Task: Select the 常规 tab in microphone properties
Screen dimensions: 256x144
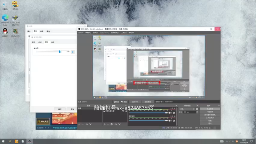Action: point(34,42)
